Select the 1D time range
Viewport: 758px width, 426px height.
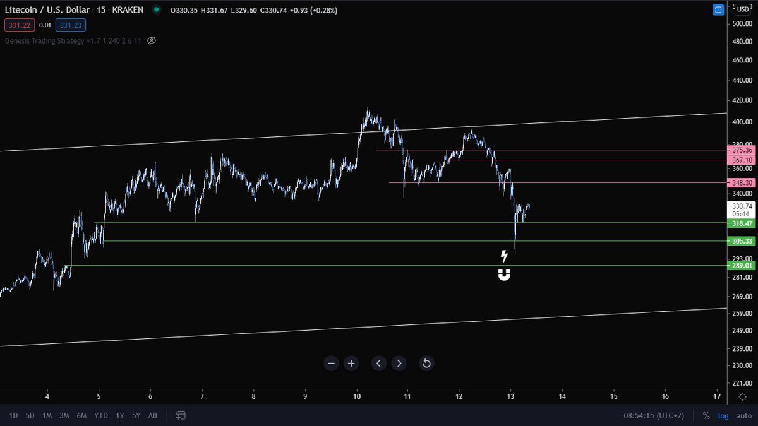pyautogui.click(x=13, y=415)
